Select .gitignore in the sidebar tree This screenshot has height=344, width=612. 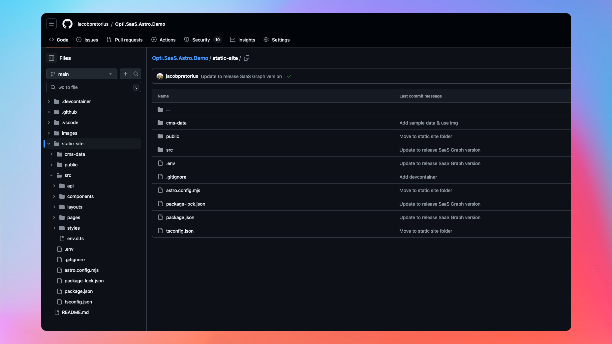coord(75,260)
